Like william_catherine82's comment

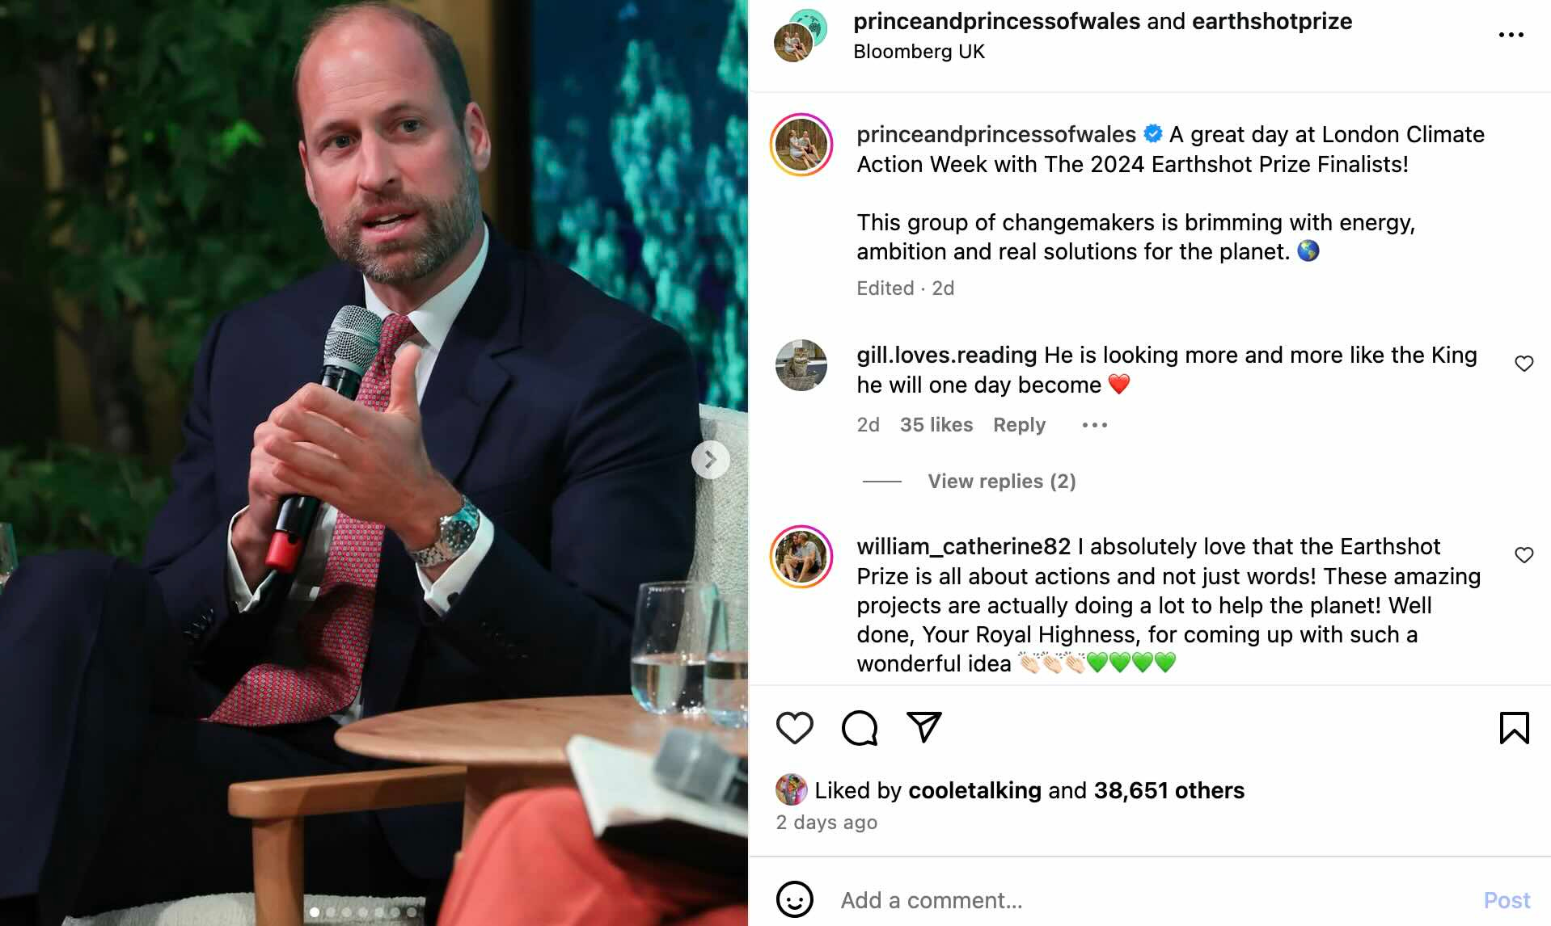tap(1524, 555)
